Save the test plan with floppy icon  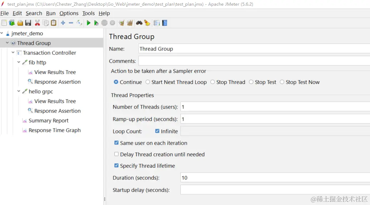(x=28, y=23)
